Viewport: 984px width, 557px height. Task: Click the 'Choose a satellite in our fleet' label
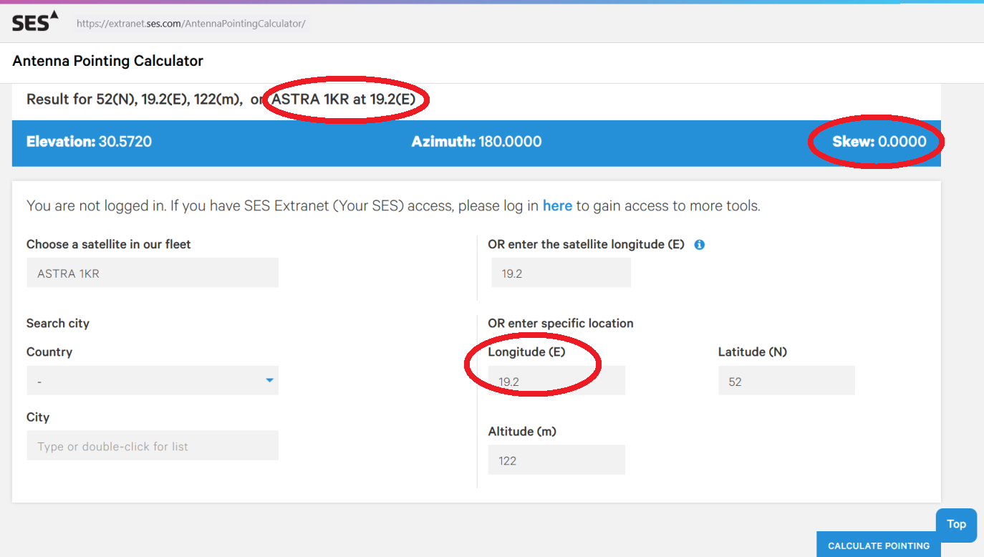(x=109, y=245)
